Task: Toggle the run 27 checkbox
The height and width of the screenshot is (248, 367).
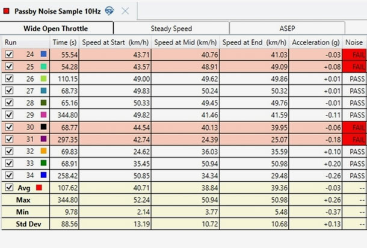Action: point(9,90)
